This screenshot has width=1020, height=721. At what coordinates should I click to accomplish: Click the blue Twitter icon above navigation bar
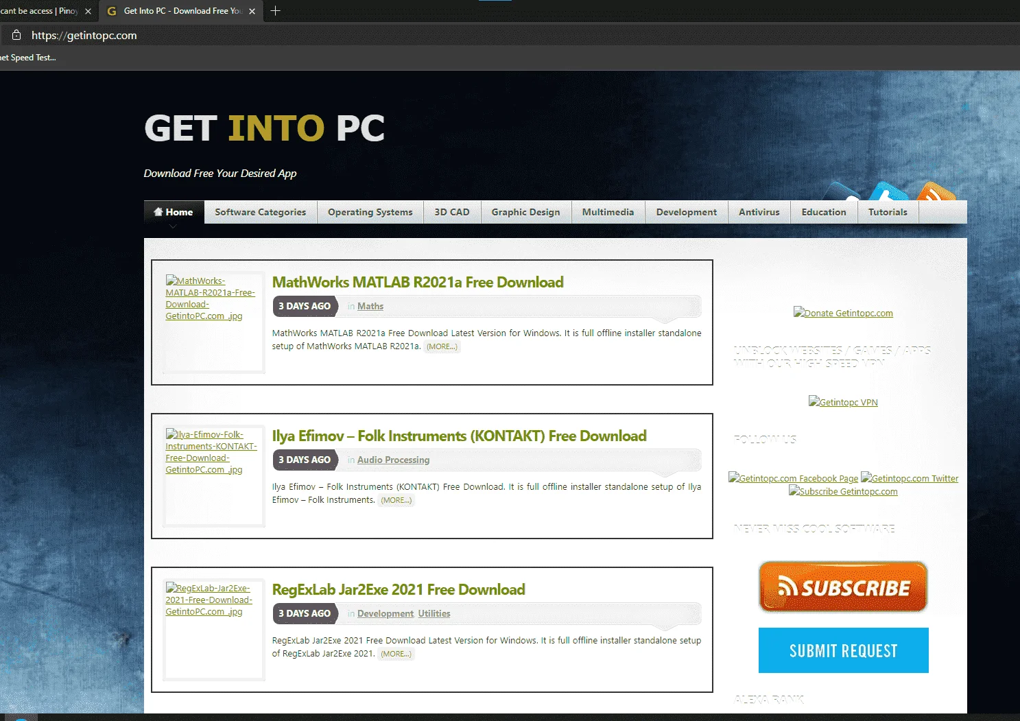(x=889, y=191)
